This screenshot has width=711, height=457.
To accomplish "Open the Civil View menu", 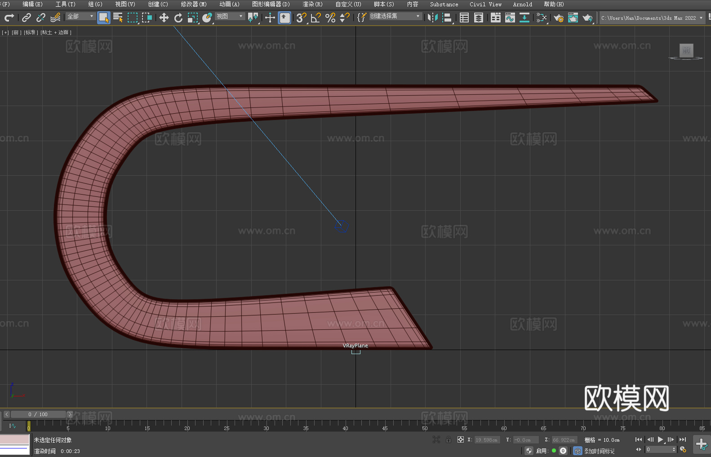I will click(x=485, y=4).
